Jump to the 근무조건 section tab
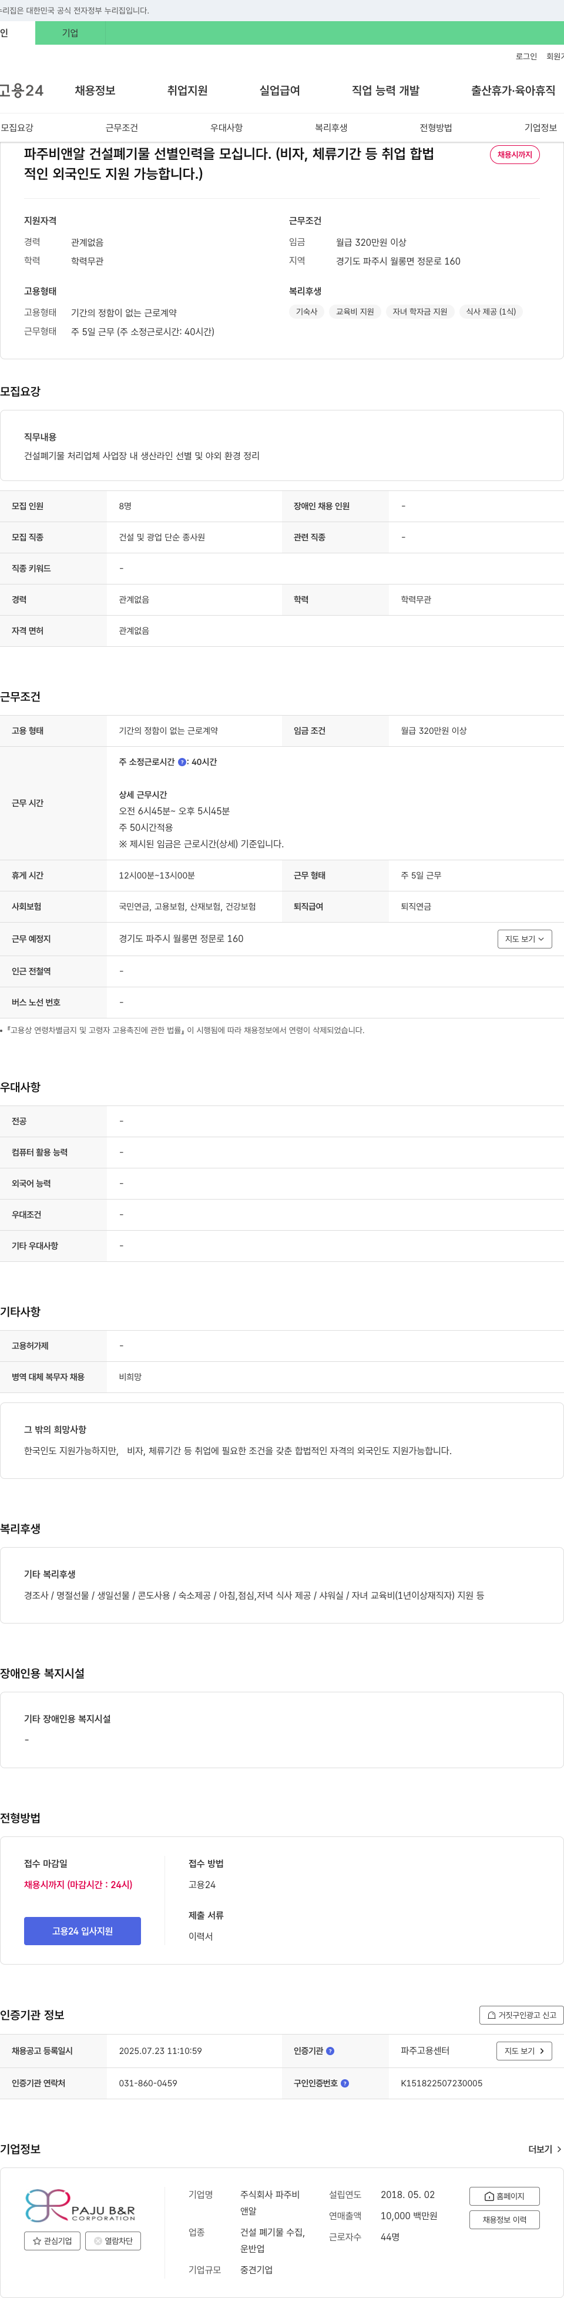 coord(122,128)
